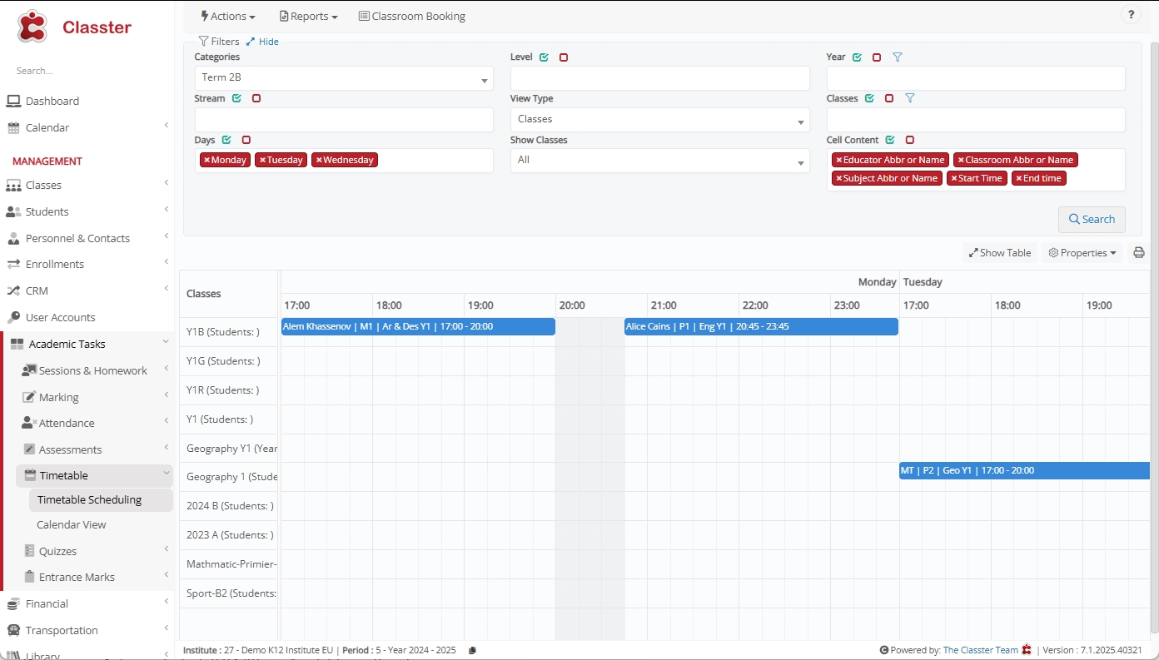Screen dimensions: 1159x660
Task: Open the Reports menu
Action: coord(308,16)
